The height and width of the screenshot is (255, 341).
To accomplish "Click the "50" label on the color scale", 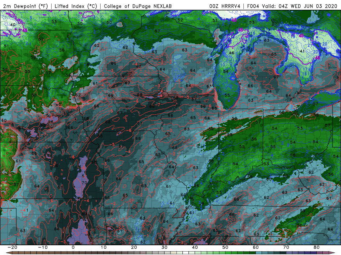I will pyautogui.click(x=225, y=247).
